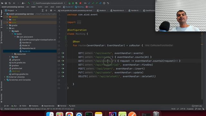Switch to Handler.kt editor tab

134,11
